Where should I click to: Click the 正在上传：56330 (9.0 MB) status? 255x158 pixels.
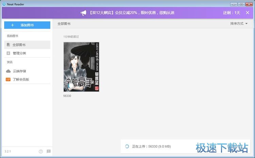click(x=151, y=146)
